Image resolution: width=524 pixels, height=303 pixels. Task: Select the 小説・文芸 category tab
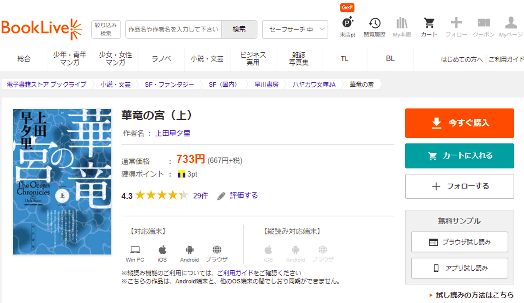(x=207, y=59)
